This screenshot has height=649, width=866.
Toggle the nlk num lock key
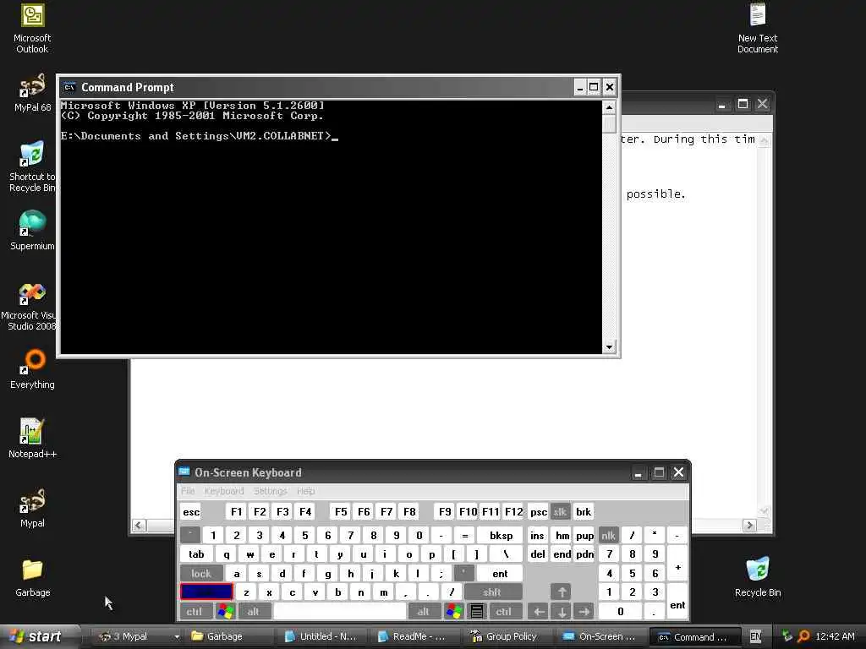[x=608, y=535]
